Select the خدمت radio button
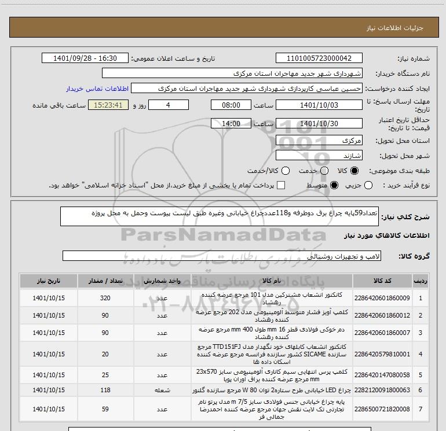This screenshot has width=446, height=431. (324, 171)
